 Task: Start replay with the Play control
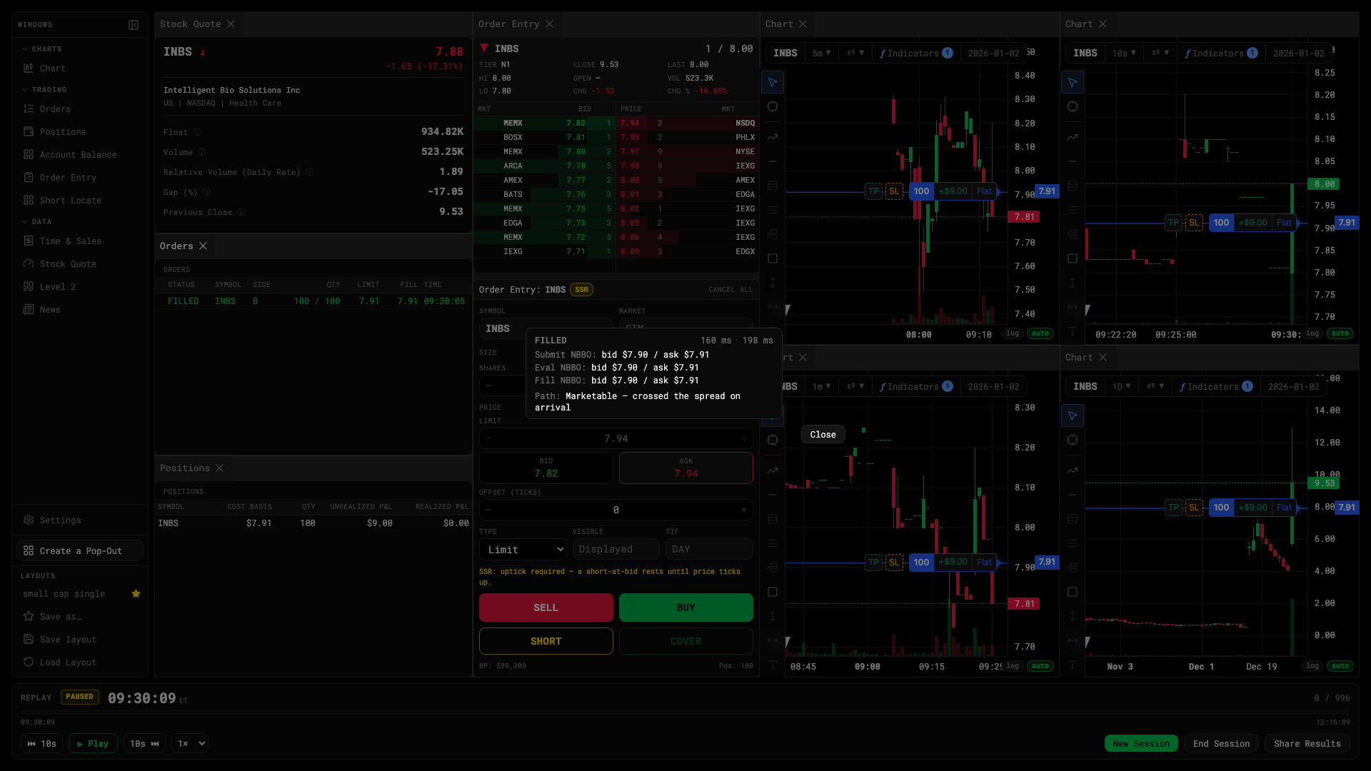(93, 744)
